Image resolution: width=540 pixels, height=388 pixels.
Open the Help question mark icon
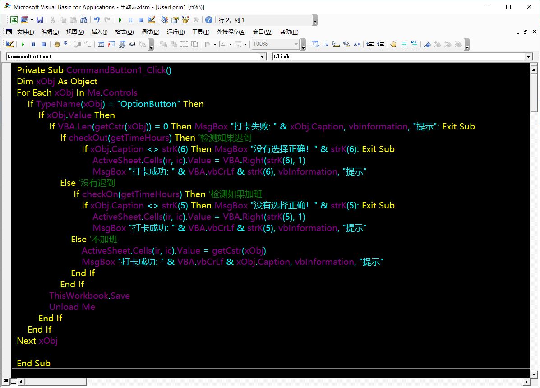(209, 20)
